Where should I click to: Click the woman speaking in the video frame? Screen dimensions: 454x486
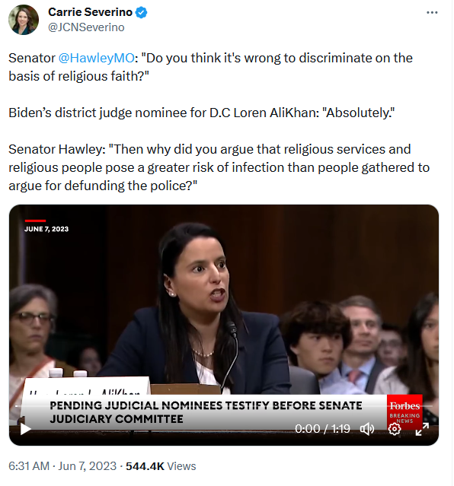click(199, 310)
